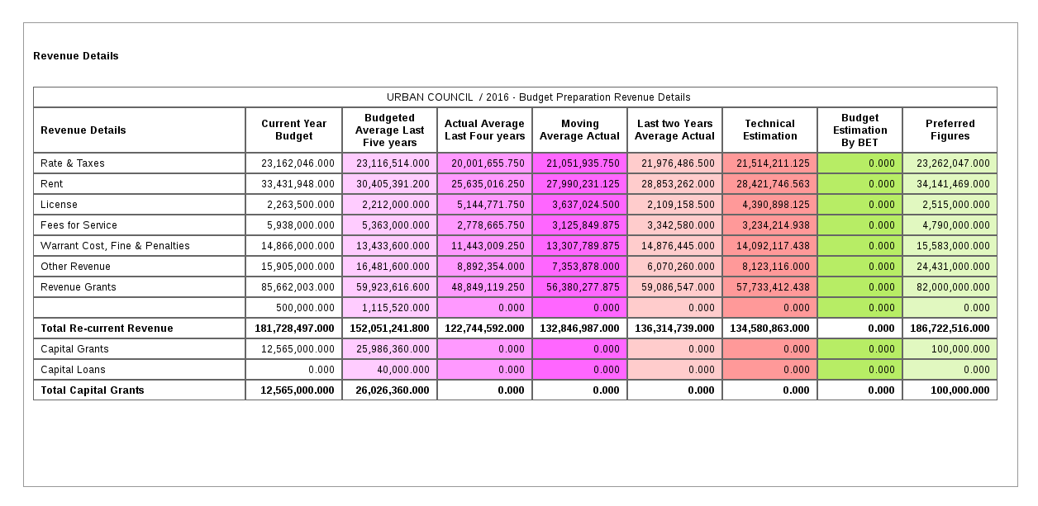Screen dimensions: 1038x506
Task: Click 'Budget Estimation By BET' header
Action: 859,130
